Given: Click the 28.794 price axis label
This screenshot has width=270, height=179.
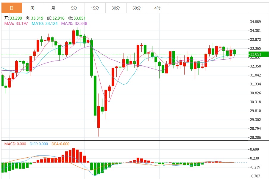Looking at the screenshot, I should coord(255,129).
